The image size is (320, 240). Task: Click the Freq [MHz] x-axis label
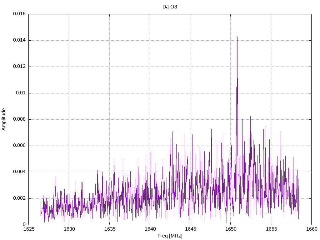pos(170,236)
